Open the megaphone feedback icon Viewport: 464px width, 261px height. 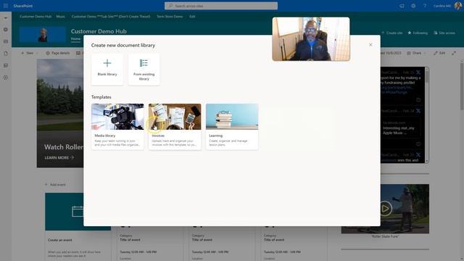coord(402,6)
